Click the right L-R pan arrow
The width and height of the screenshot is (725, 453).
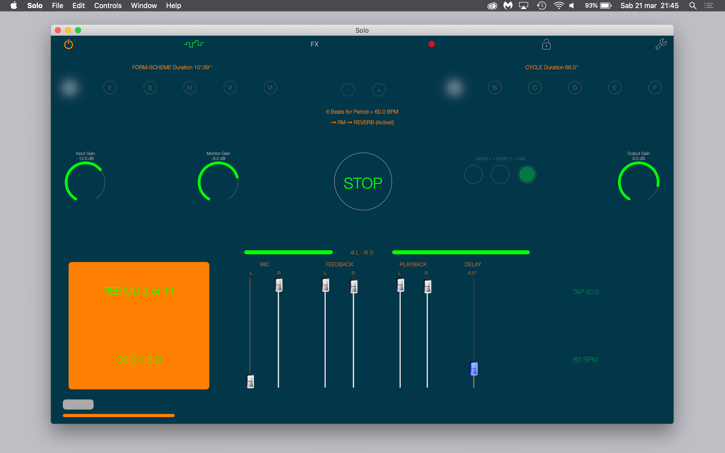tap(372, 253)
